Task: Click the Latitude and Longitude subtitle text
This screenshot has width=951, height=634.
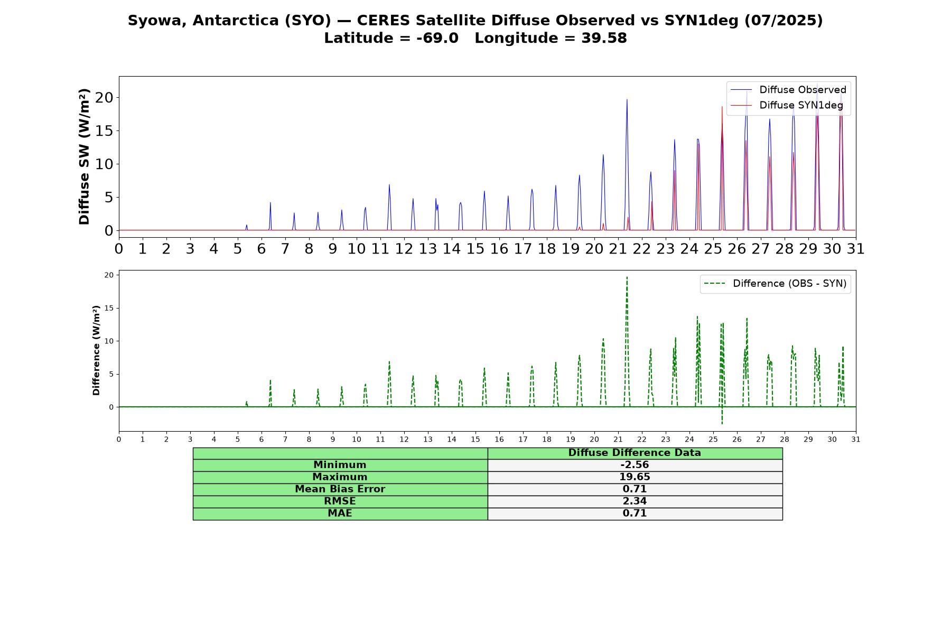Action: click(x=475, y=38)
